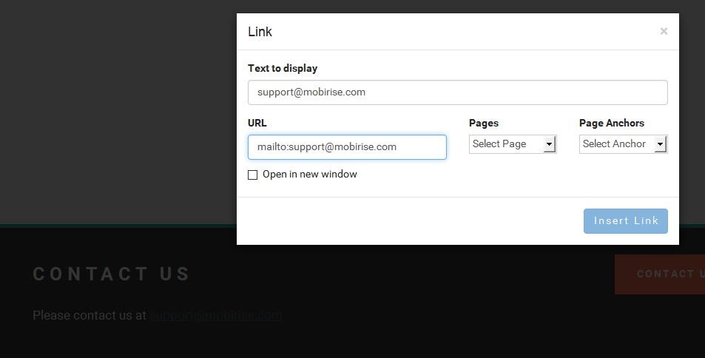Click the red Contact Us button behind the dialog
The width and height of the screenshot is (705, 358).
(x=659, y=274)
